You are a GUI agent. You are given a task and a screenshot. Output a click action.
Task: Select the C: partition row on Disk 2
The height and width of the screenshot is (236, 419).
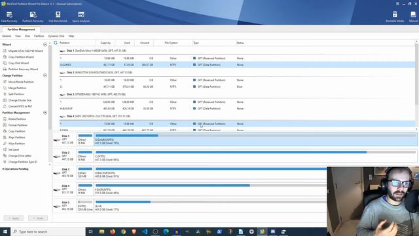[237, 87]
